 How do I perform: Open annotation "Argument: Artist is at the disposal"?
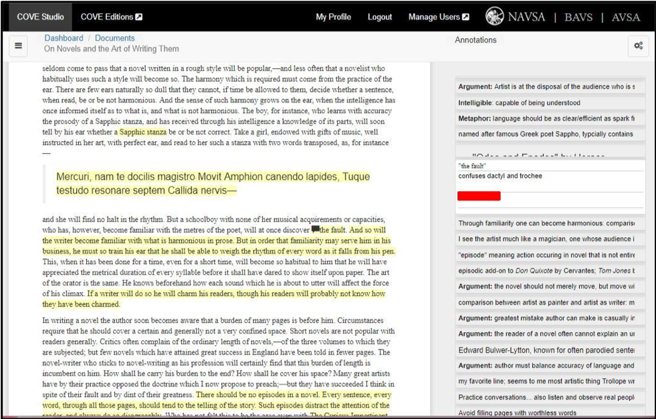(x=550, y=87)
